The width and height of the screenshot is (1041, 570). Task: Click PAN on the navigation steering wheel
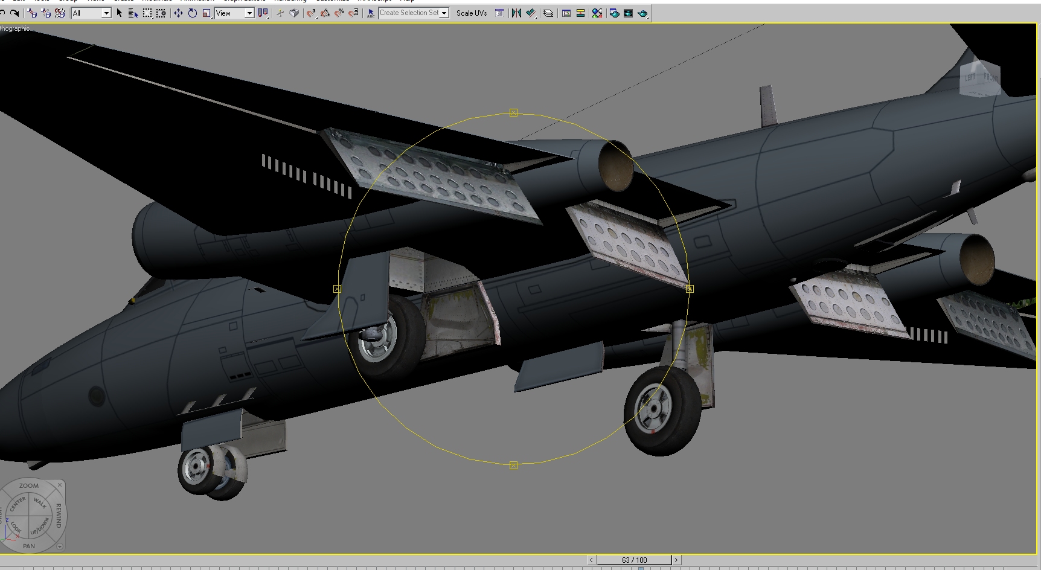tap(29, 546)
